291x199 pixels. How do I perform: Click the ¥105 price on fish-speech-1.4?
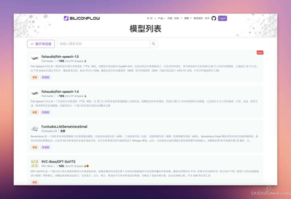(x=61, y=96)
